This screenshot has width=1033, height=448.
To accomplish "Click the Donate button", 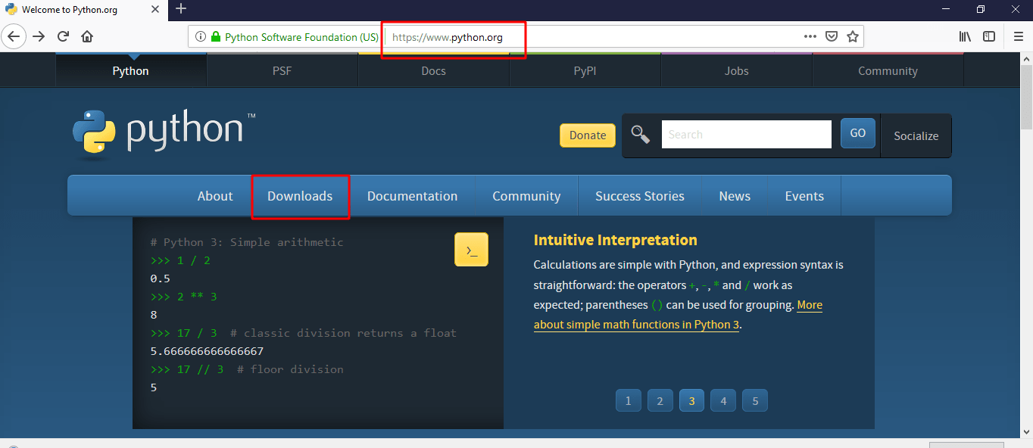I will pos(588,135).
